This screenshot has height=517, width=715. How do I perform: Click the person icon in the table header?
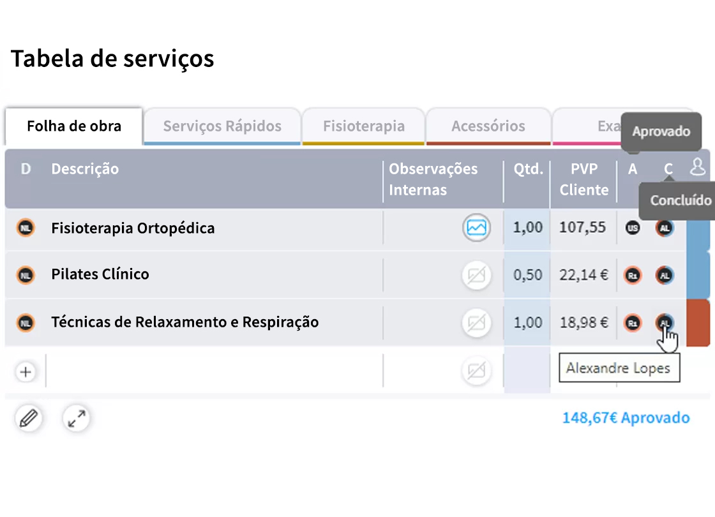pos(697,168)
